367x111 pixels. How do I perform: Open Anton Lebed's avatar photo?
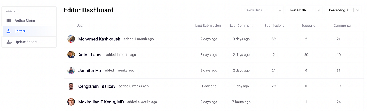pos(71,55)
